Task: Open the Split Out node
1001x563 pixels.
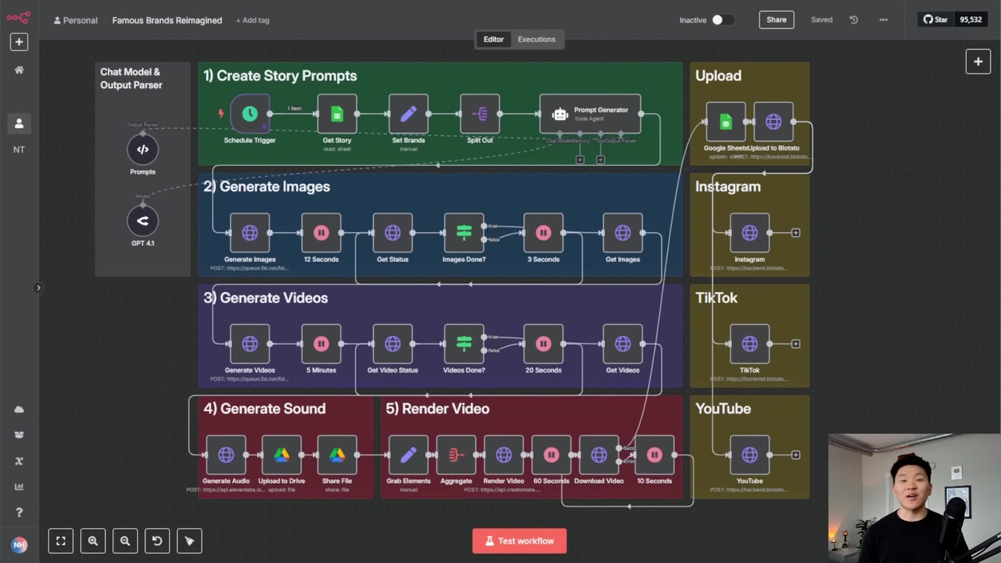Action: click(x=480, y=114)
